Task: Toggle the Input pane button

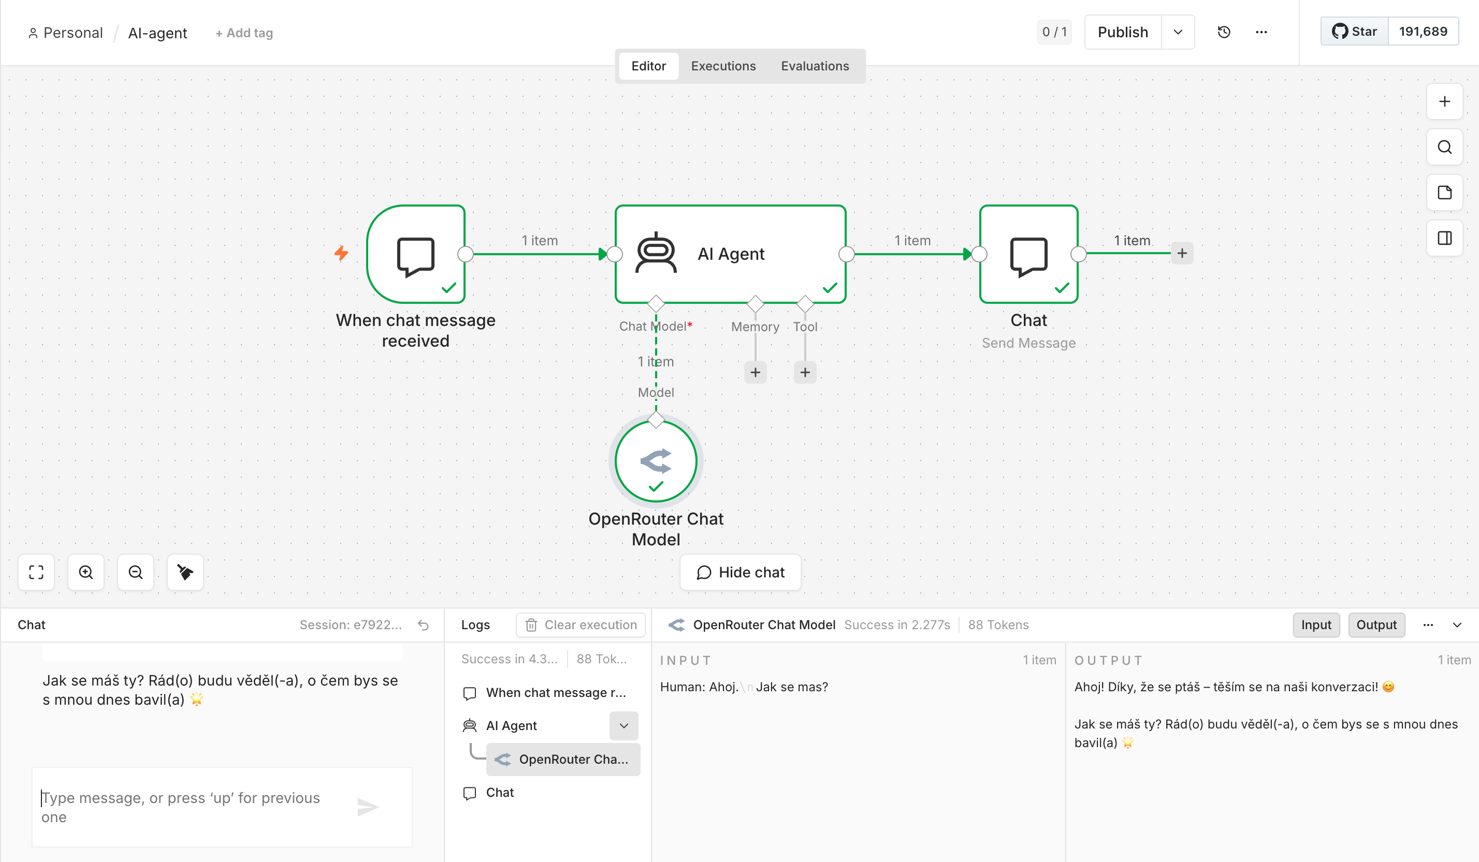Action: [x=1316, y=625]
